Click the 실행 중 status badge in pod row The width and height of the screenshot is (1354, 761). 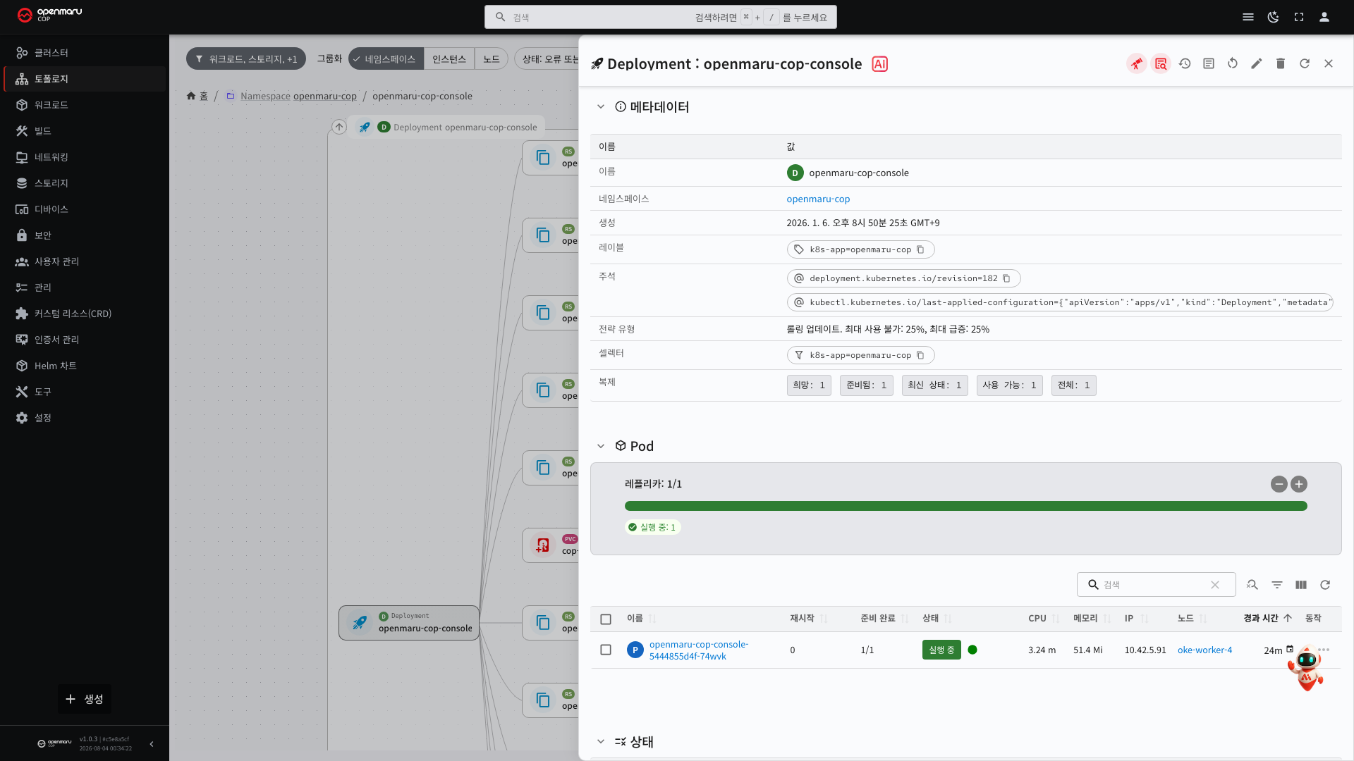(x=941, y=650)
